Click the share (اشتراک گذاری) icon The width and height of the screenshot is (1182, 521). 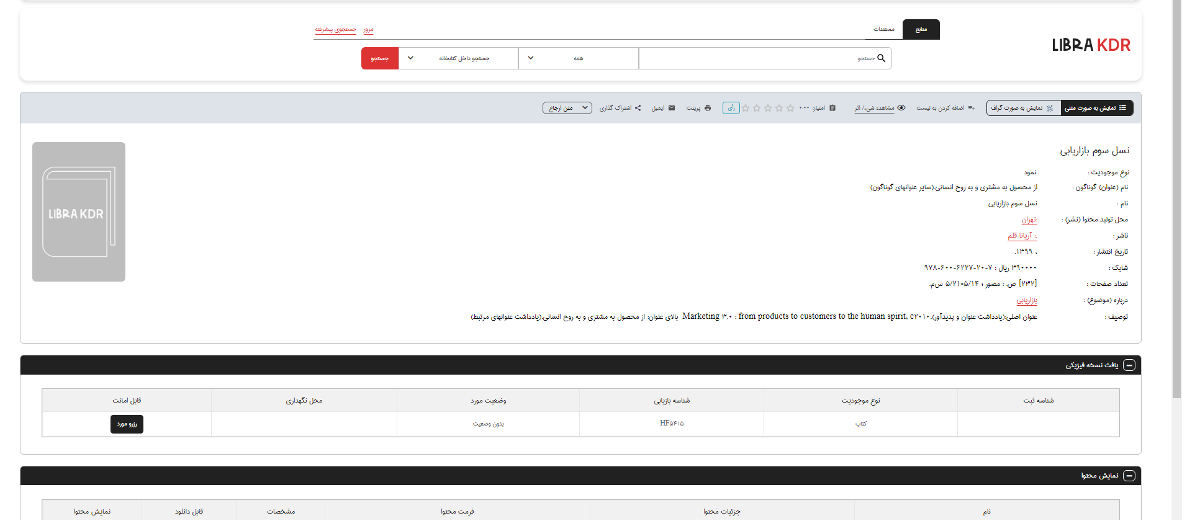[638, 108]
